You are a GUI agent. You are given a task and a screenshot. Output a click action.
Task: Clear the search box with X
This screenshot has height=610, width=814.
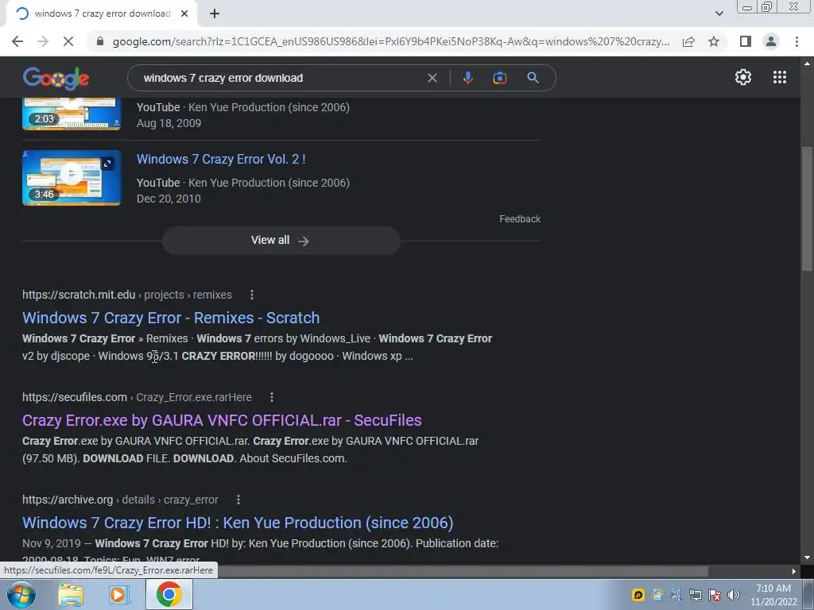[432, 78]
